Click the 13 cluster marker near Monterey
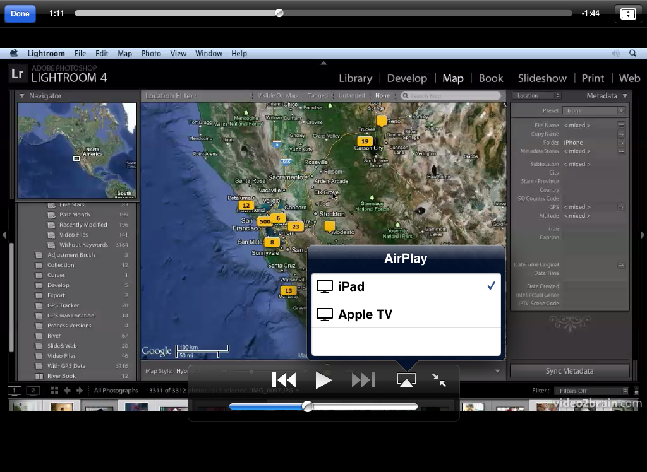The height and width of the screenshot is (472, 647). click(x=288, y=291)
